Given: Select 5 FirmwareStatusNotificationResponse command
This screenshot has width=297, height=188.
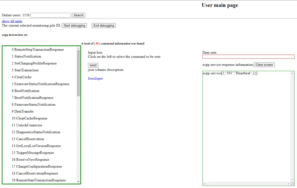Looking at the screenshot, I should pyautogui.click(x=40, y=84).
